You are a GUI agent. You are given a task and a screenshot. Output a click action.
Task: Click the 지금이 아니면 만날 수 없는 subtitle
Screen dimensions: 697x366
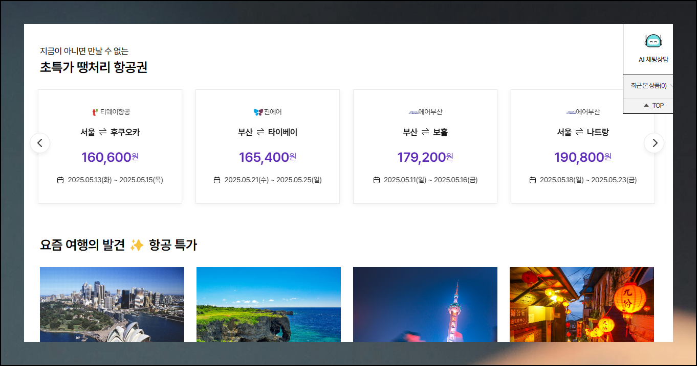(x=84, y=51)
